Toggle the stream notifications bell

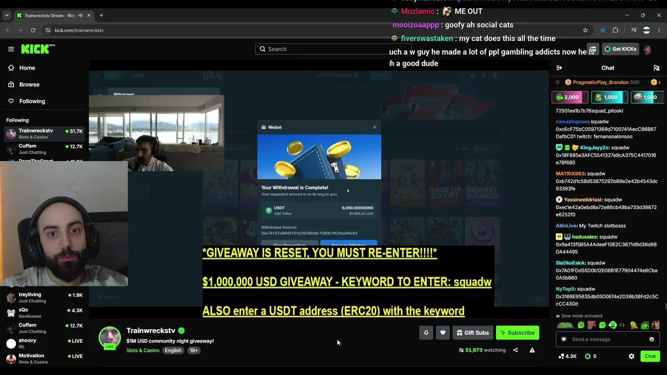click(426, 333)
